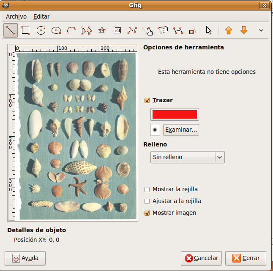
Task: Select the rectangle tool
Action: tap(25, 30)
